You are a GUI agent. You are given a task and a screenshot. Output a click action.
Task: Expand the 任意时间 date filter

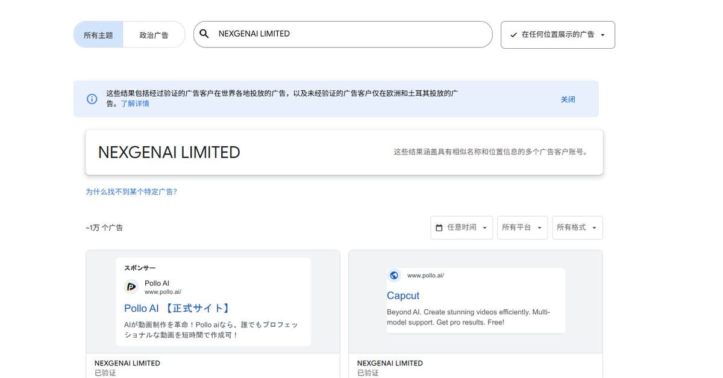pos(462,228)
